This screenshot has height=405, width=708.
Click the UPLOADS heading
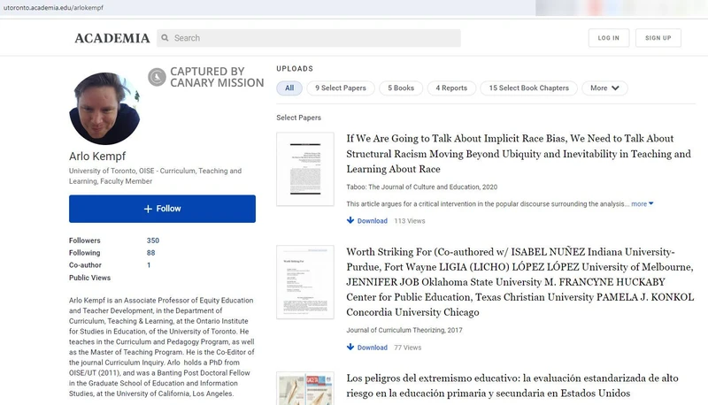[x=295, y=69]
